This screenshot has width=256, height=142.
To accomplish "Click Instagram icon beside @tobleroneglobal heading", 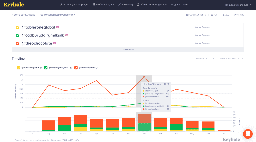I will coord(58,27).
